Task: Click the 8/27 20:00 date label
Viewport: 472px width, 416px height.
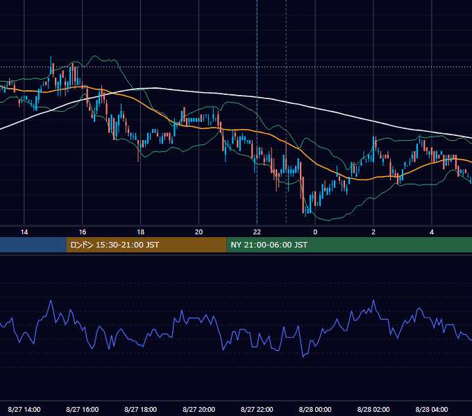Action: (x=199, y=409)
